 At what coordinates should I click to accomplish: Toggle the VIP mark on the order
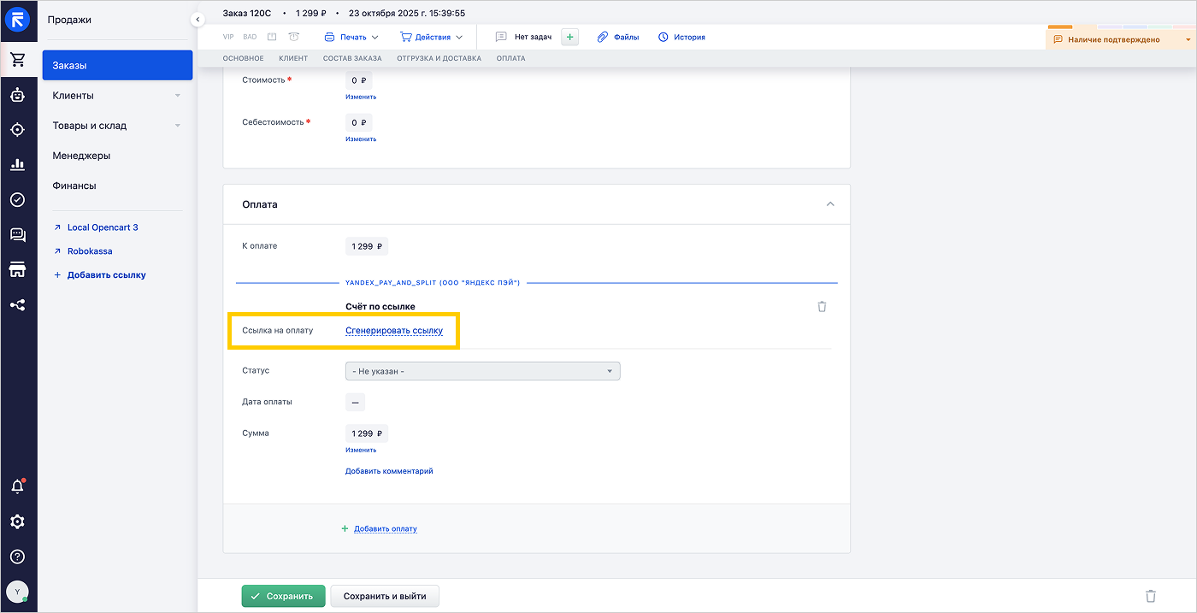coord(228,37)
